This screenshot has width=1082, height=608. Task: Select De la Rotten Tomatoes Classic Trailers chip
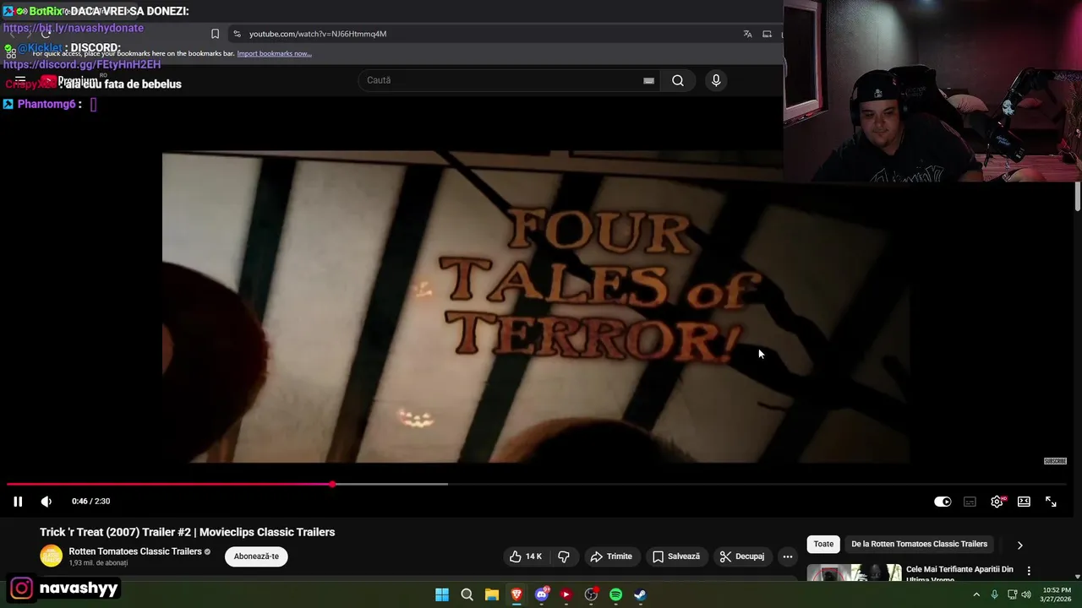919,544
